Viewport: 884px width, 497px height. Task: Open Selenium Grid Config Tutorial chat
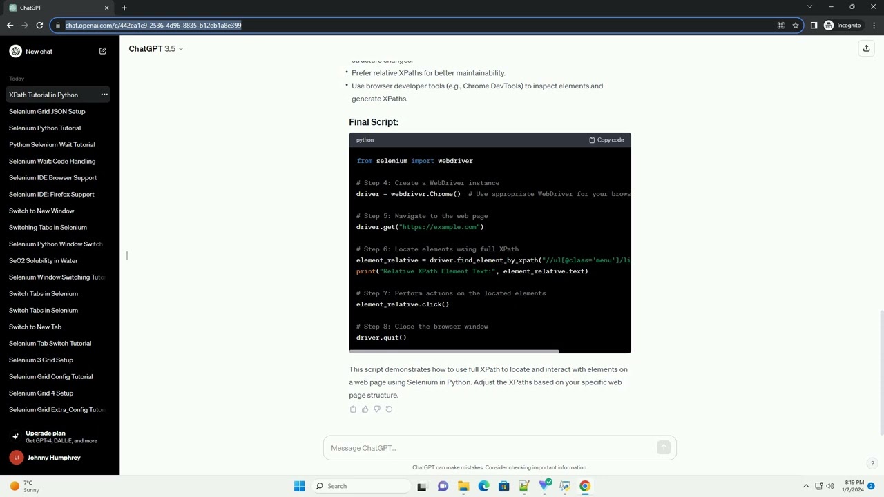(x=58, y=376)
